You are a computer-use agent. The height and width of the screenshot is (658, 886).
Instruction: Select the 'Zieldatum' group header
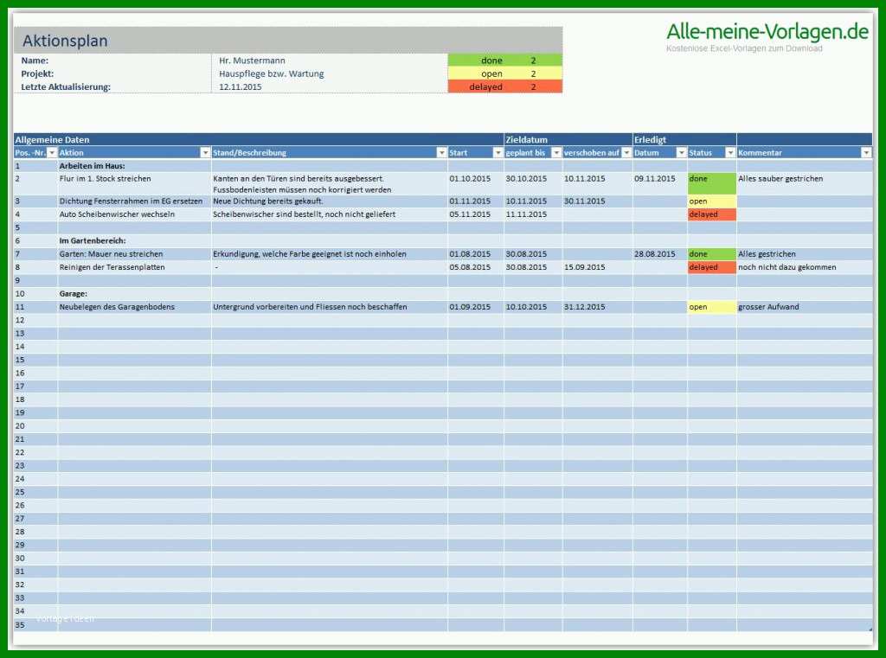click(x=568, y=139)
